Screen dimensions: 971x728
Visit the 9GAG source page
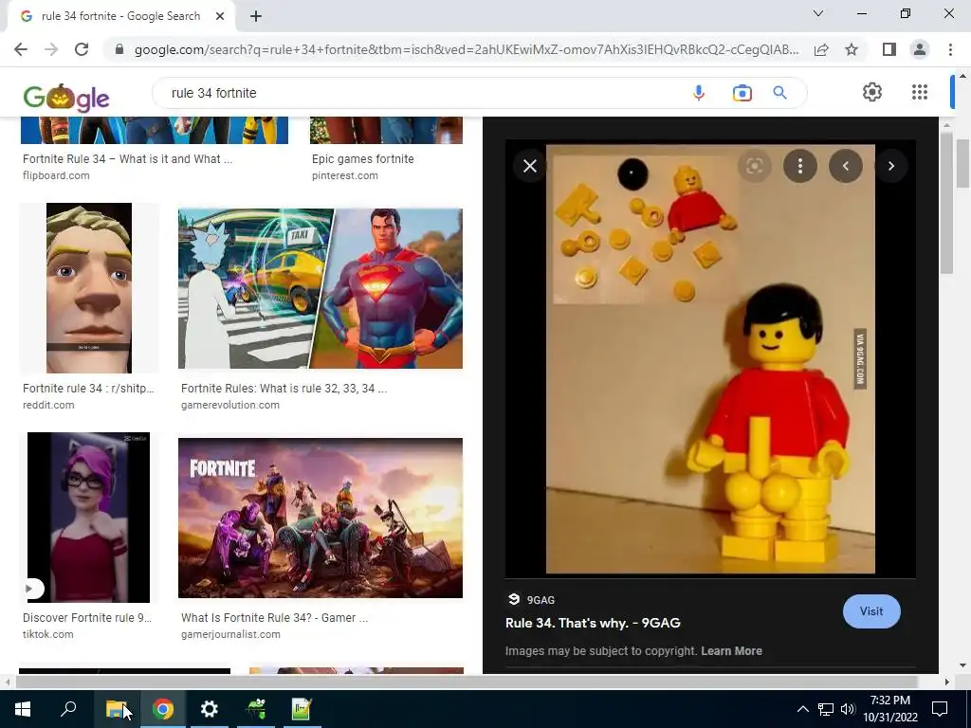[x=871, y=611]
